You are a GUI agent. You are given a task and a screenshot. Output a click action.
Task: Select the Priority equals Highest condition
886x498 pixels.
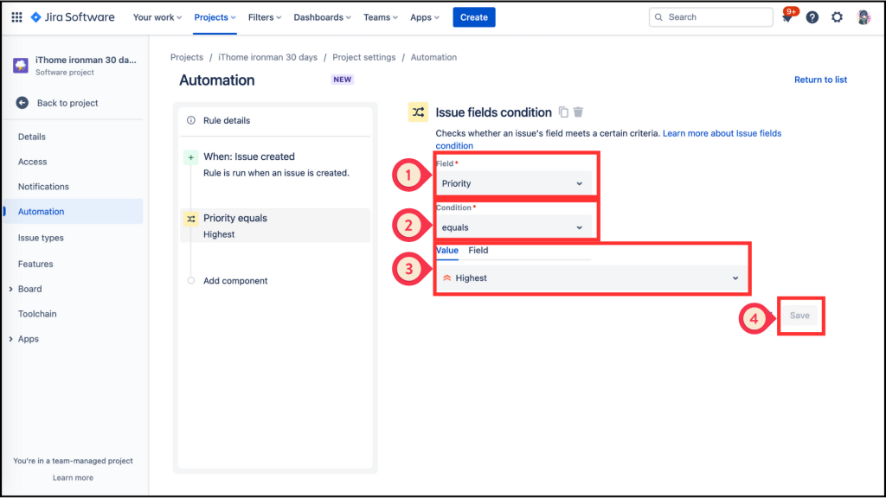point(275,226)
